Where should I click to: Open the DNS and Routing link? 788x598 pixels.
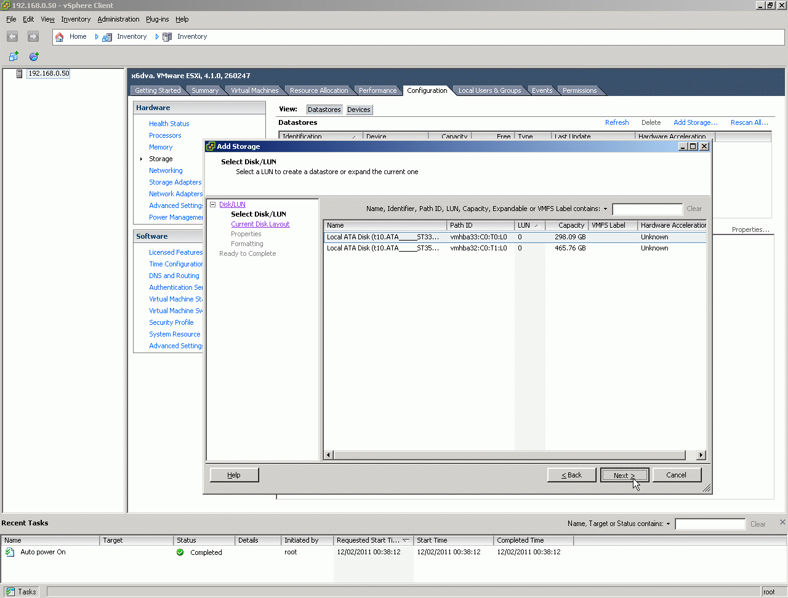(174, 276)
